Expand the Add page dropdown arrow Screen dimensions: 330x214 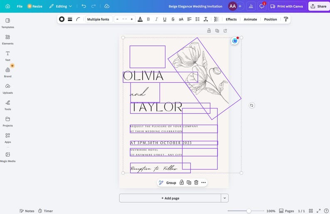[225, 198]
